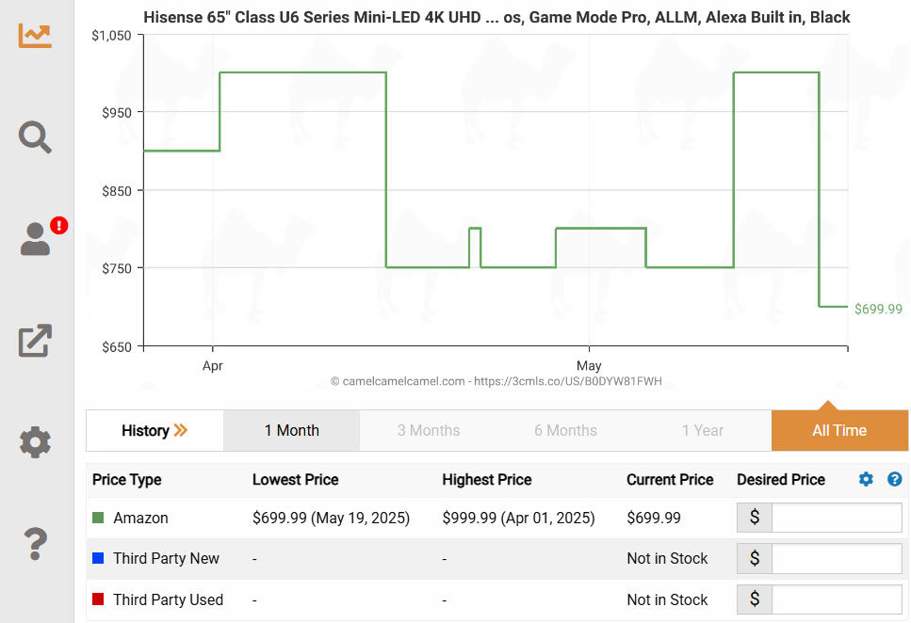Click the Third Party New row label
This screenshot has height=623, width=911.
point(166,559)
